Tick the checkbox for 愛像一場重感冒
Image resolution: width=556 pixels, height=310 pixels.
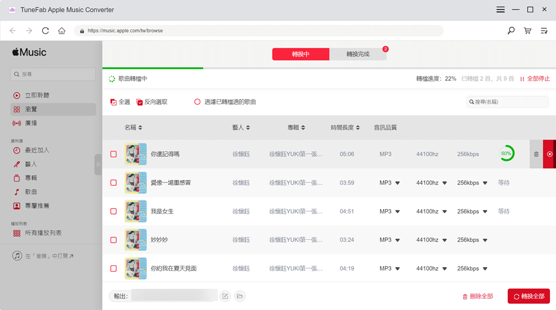point(113,182)
